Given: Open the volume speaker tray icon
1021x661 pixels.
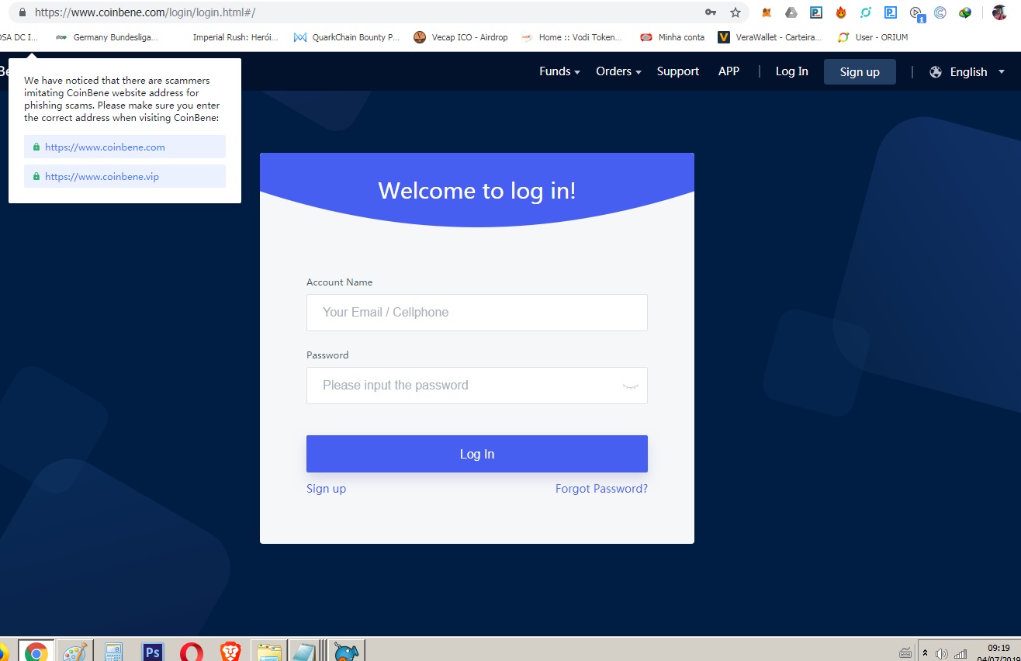Looking at the screenshot, I should point(942,654).
